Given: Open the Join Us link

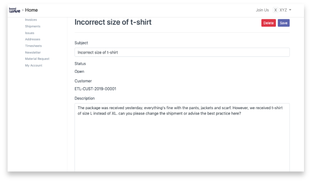Looking at the screenshot, I should click(262, 10).
